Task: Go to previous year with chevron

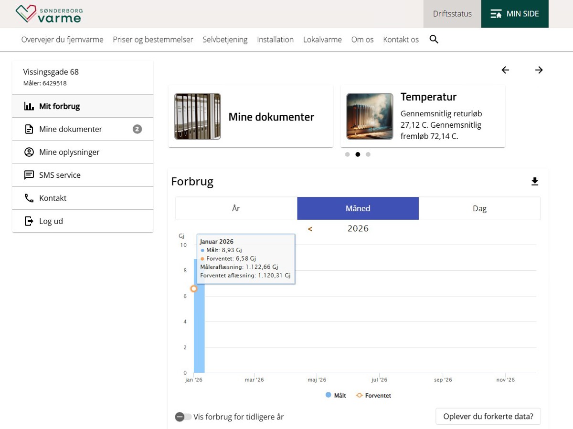Action: [x=310, y=229]
